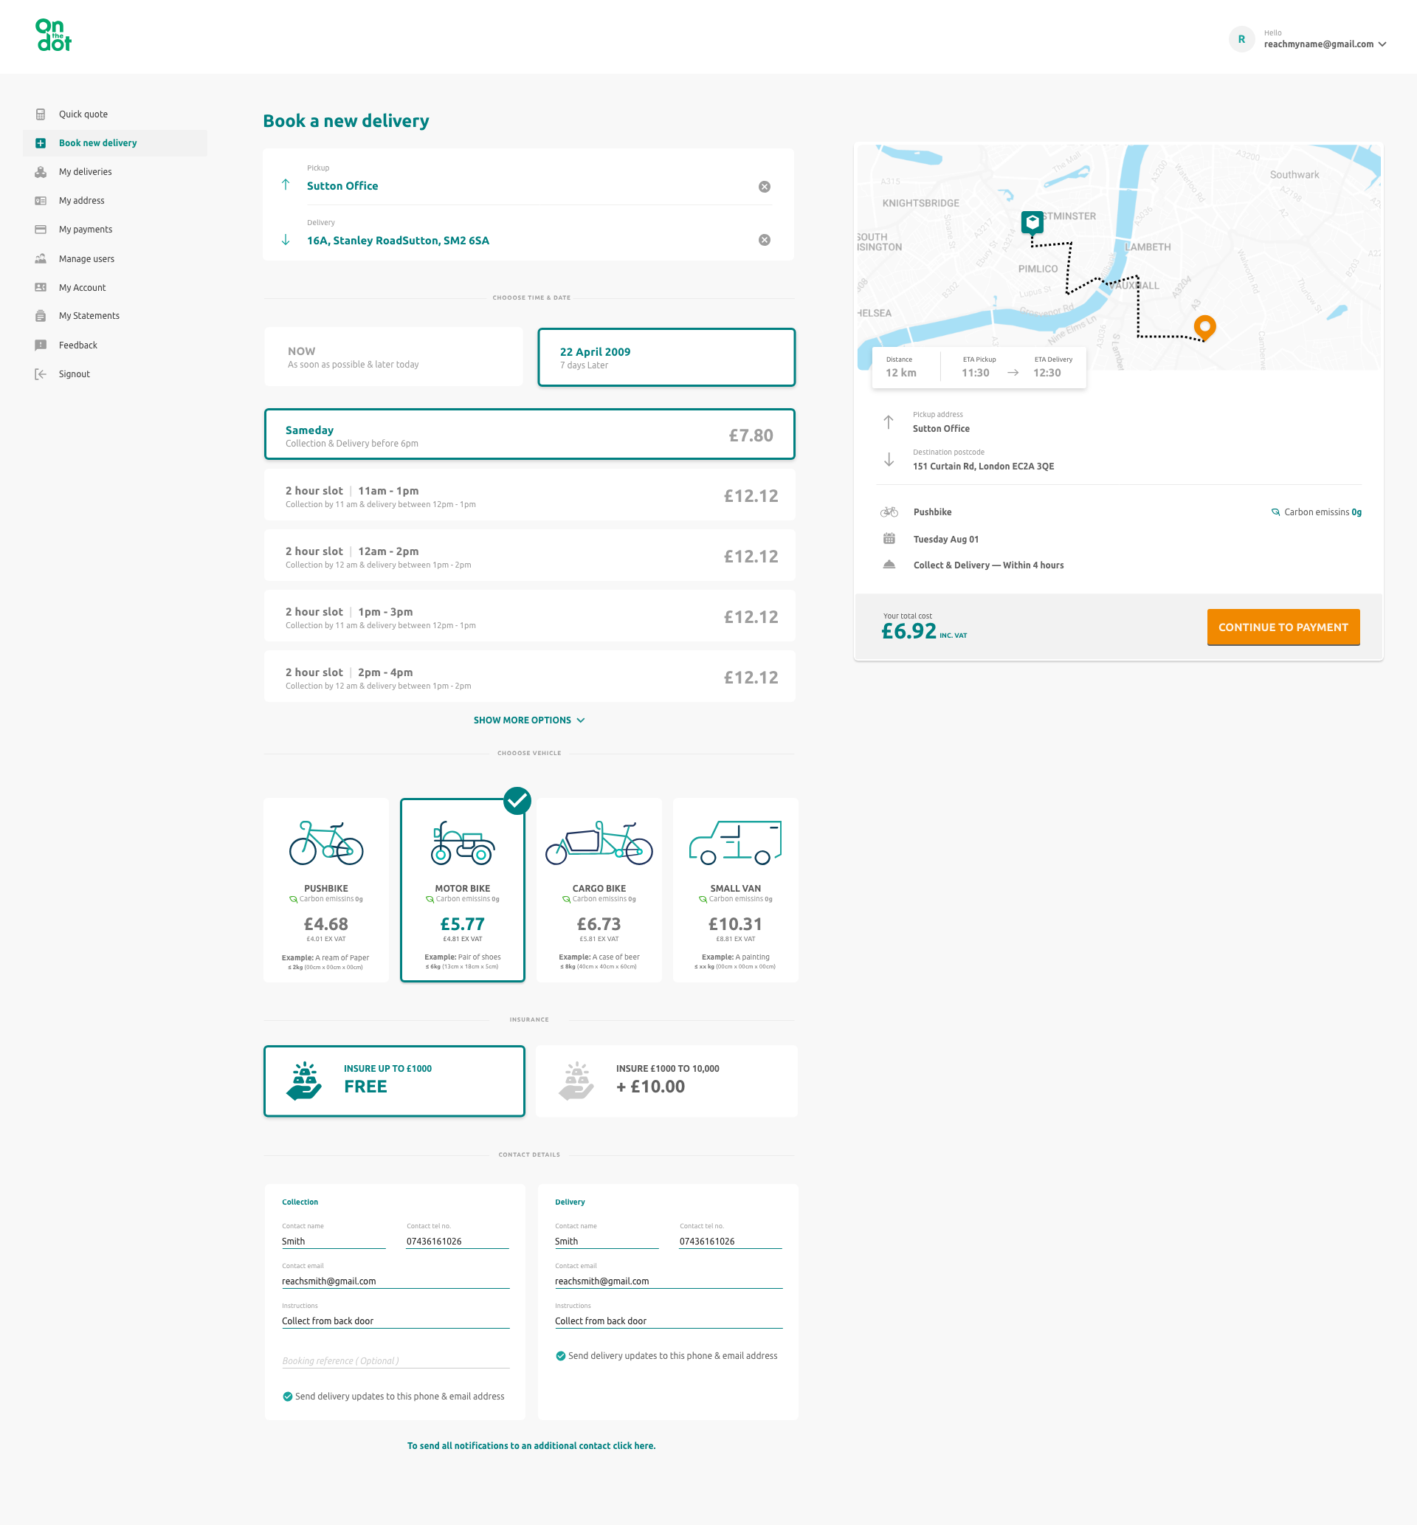Clear the Stanley Road delivery address
This screenshot has height=1525, width=1417.
tap(764, 240)
